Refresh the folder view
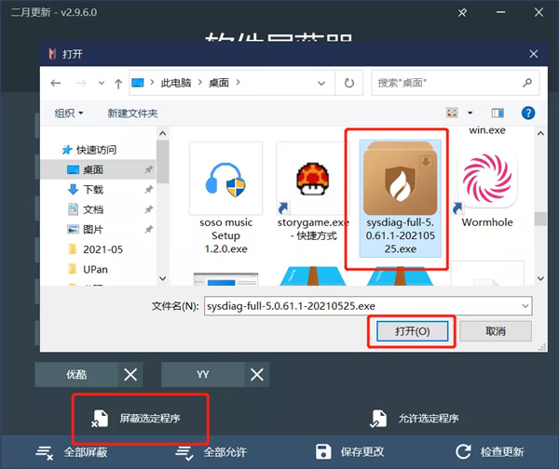 [x=349, y=84]
